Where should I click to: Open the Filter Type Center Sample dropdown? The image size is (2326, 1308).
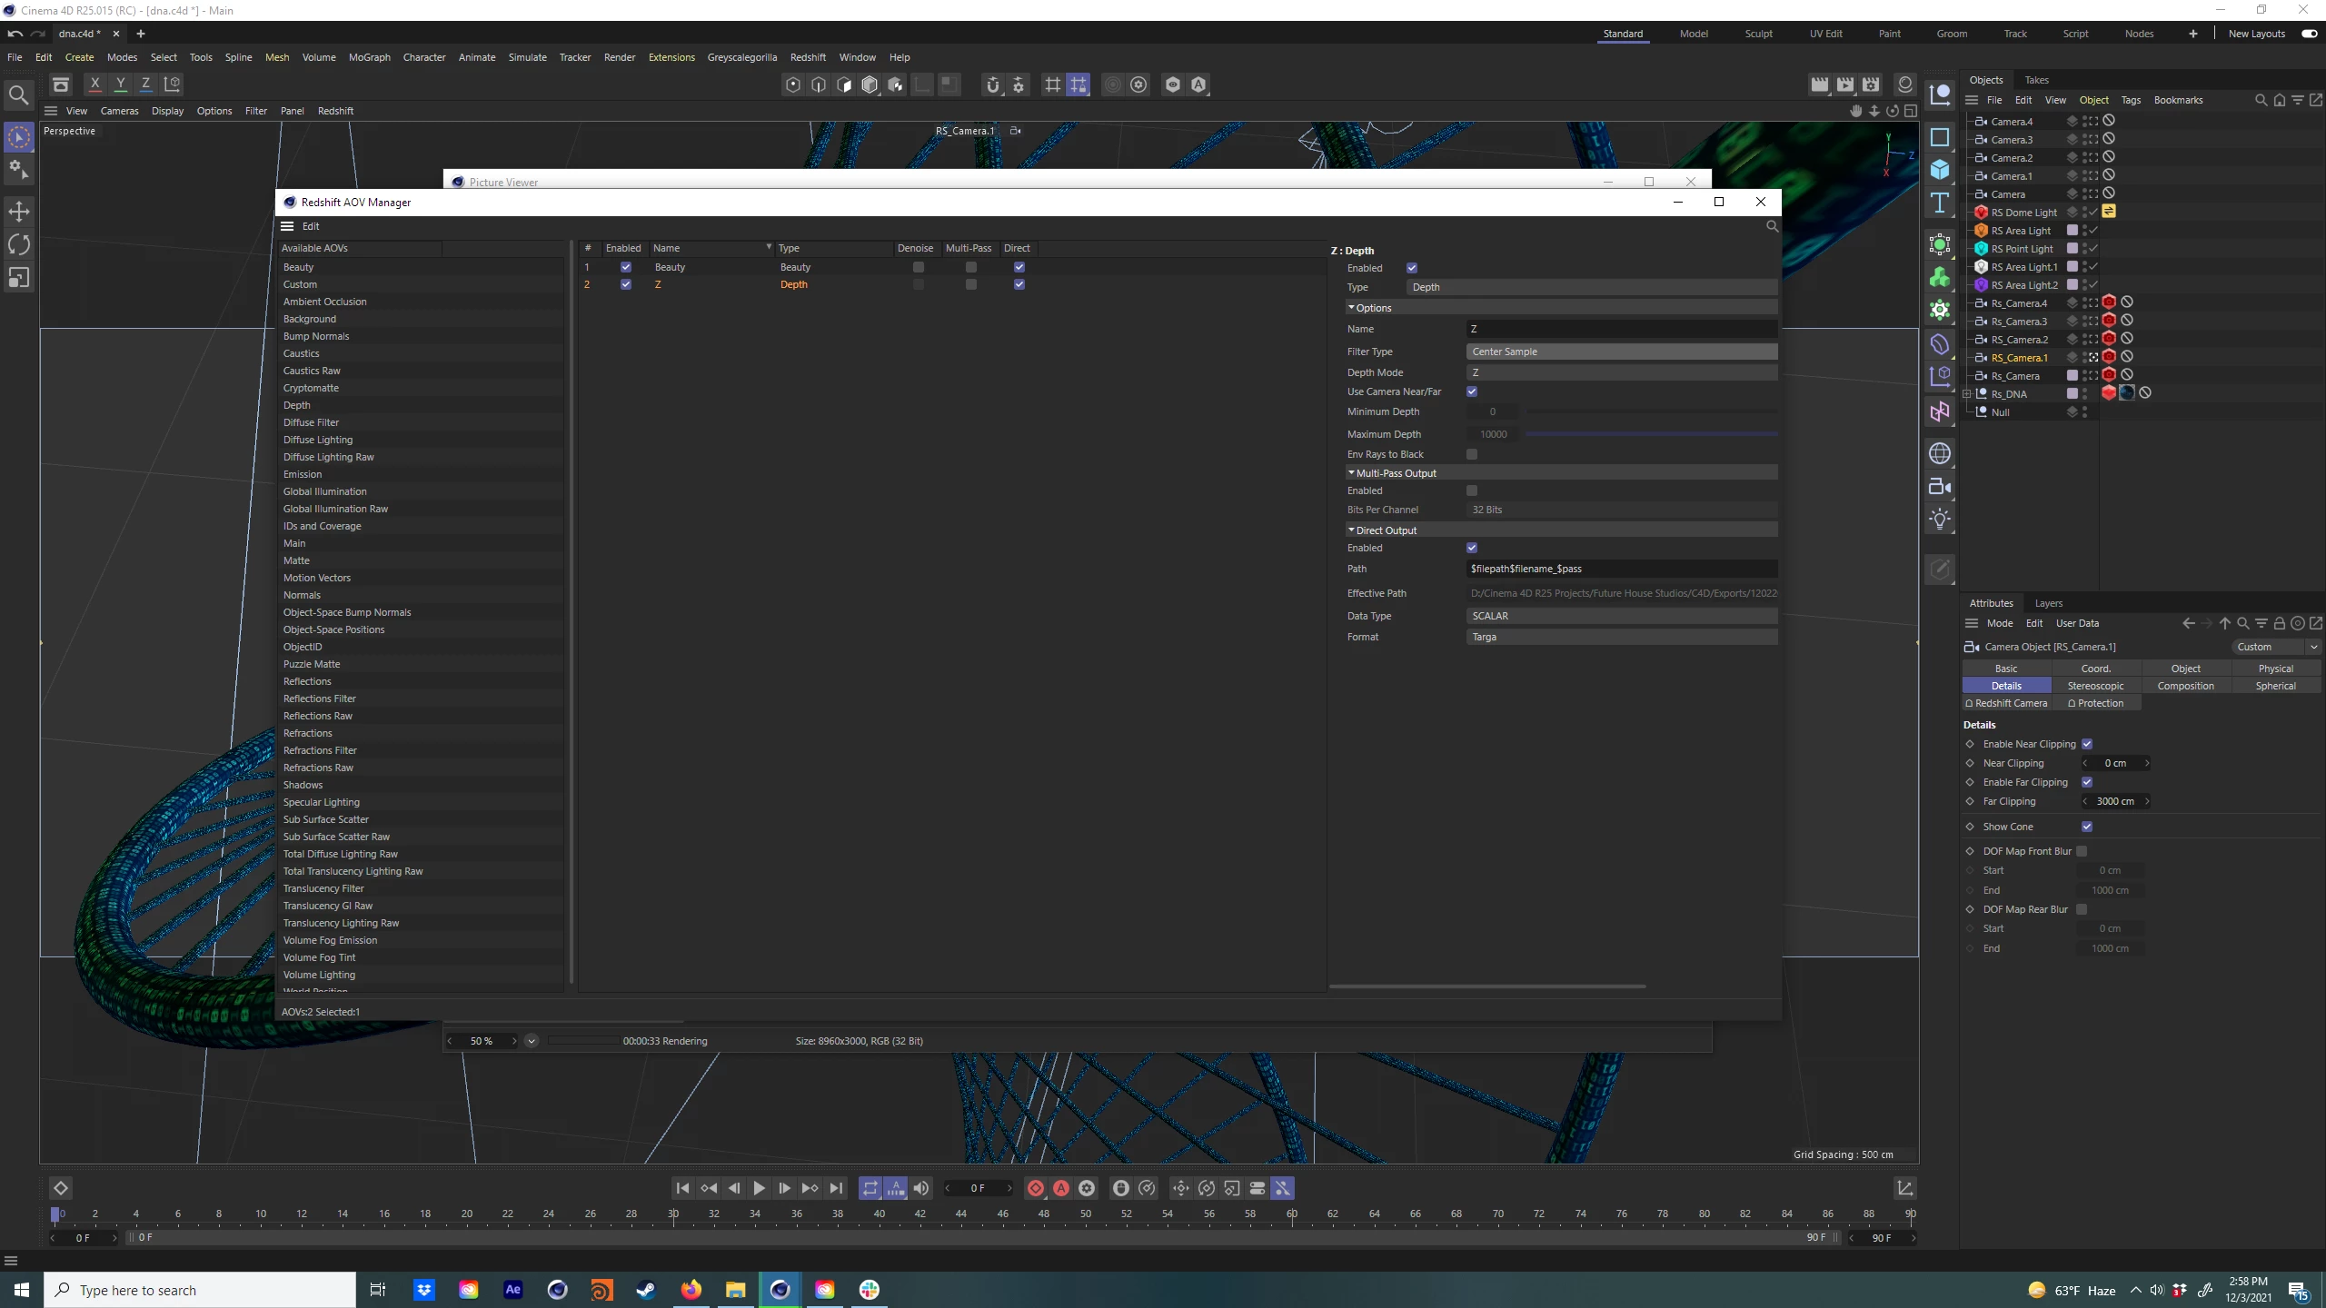(x=1621, y=352)
